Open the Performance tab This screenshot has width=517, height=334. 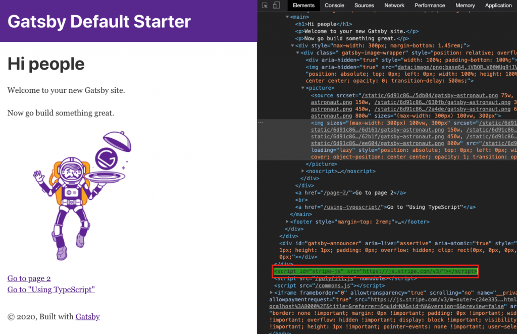click(429, 5)
